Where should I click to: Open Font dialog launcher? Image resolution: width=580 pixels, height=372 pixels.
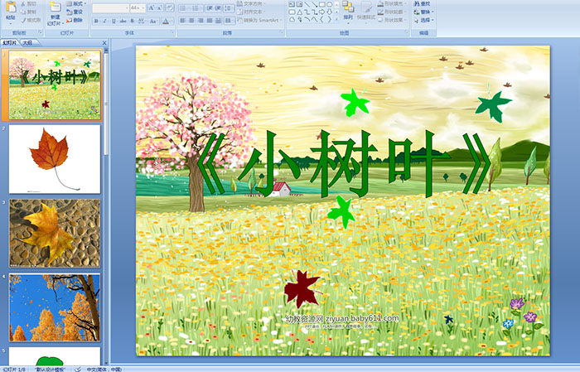tap(172, 32)
